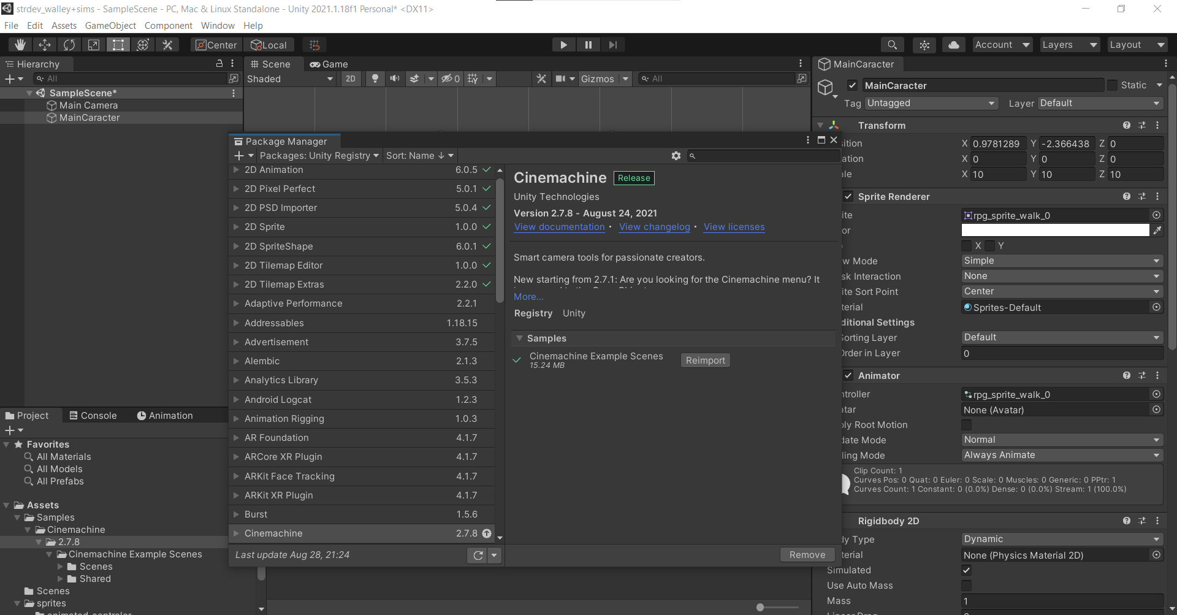Toggle MainCaracter active checkbox
This screenshot has height=615, width=1177.
[852, 85]
